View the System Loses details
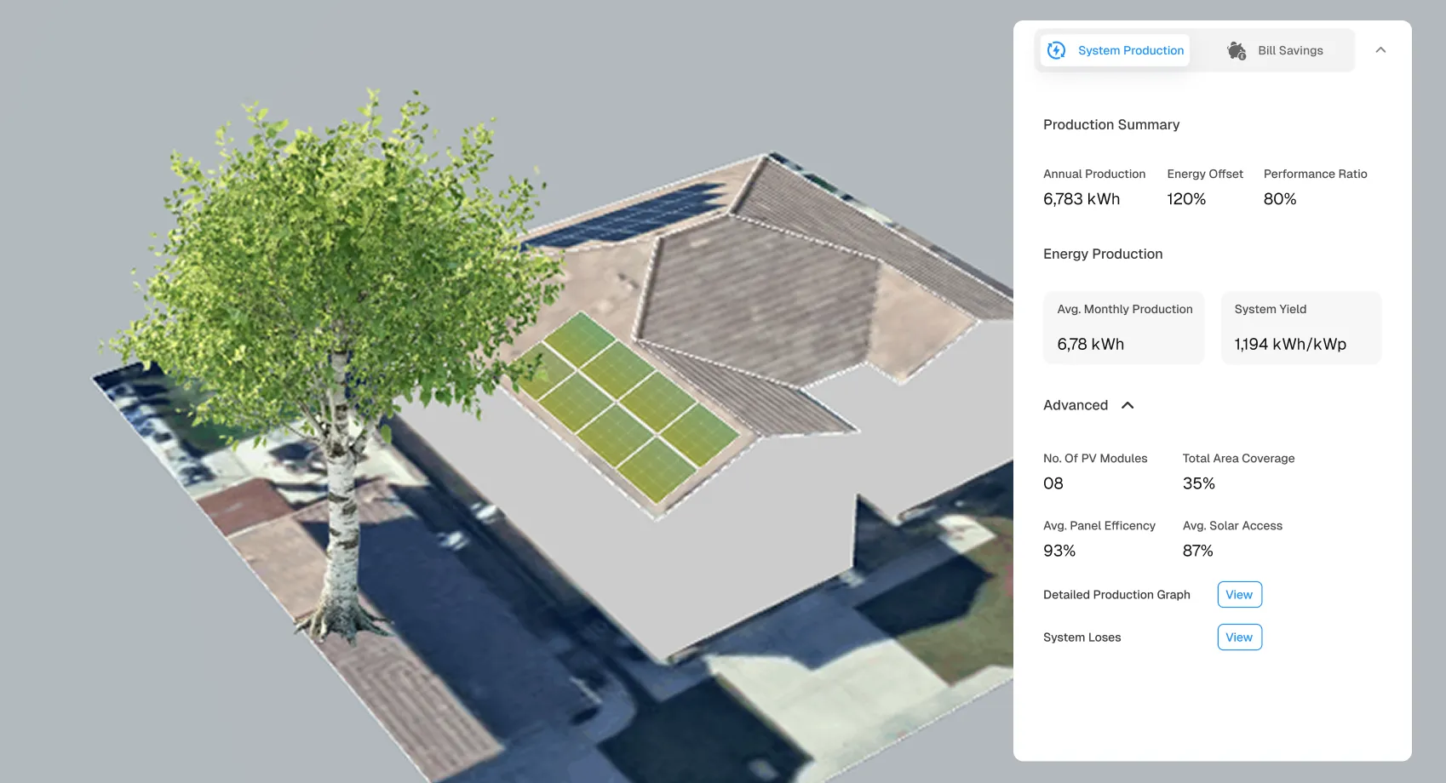The width and height of the screenshot is (1446, 783). point(1239,637)
